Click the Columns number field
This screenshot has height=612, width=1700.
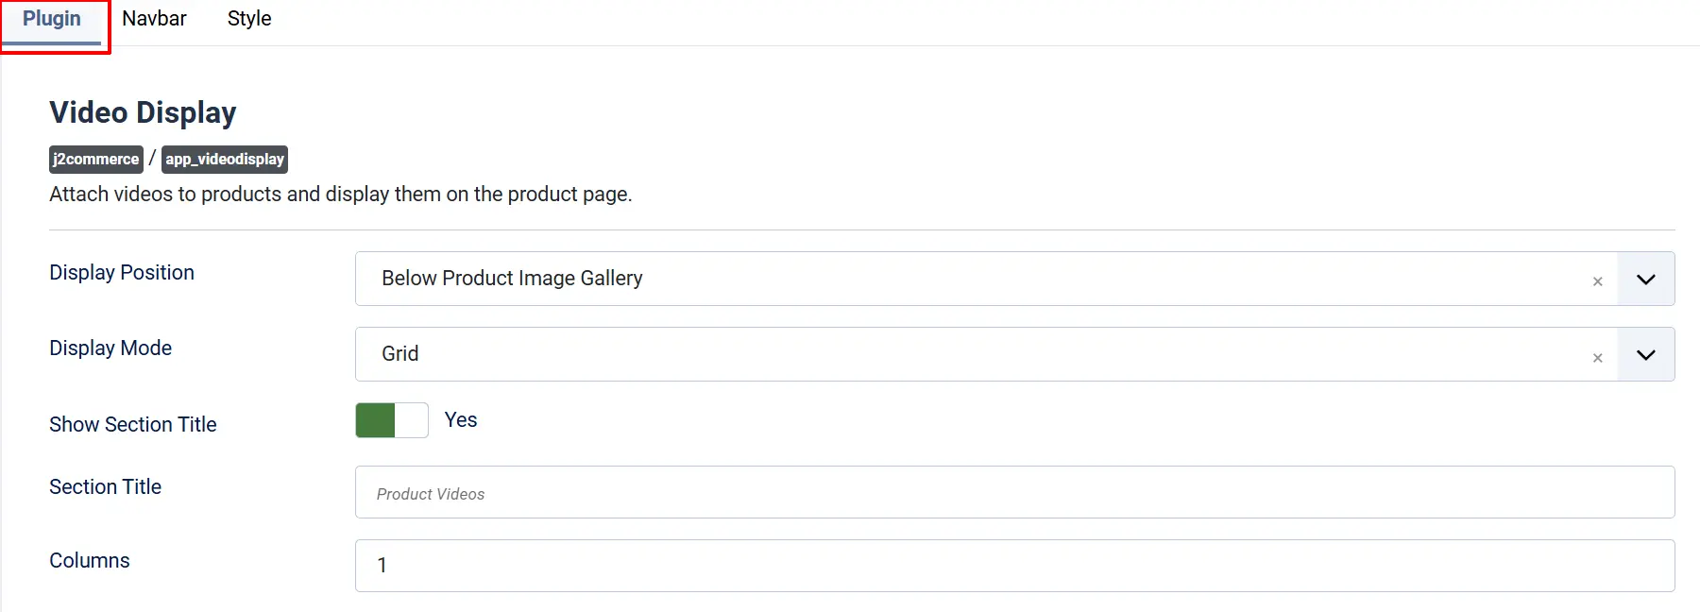(1014, 566)
